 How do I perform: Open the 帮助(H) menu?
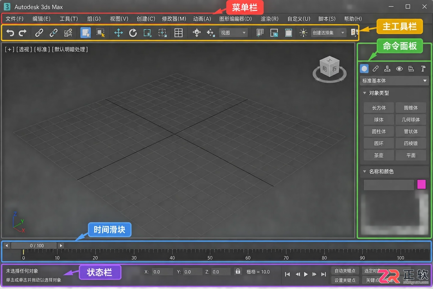point(353,19)
